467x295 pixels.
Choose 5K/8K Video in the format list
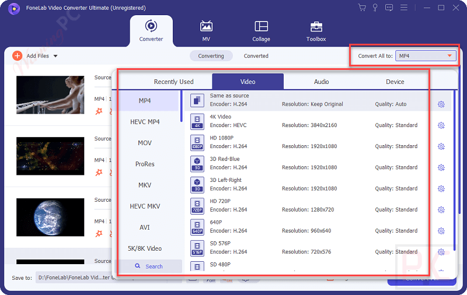pos(145,248)
